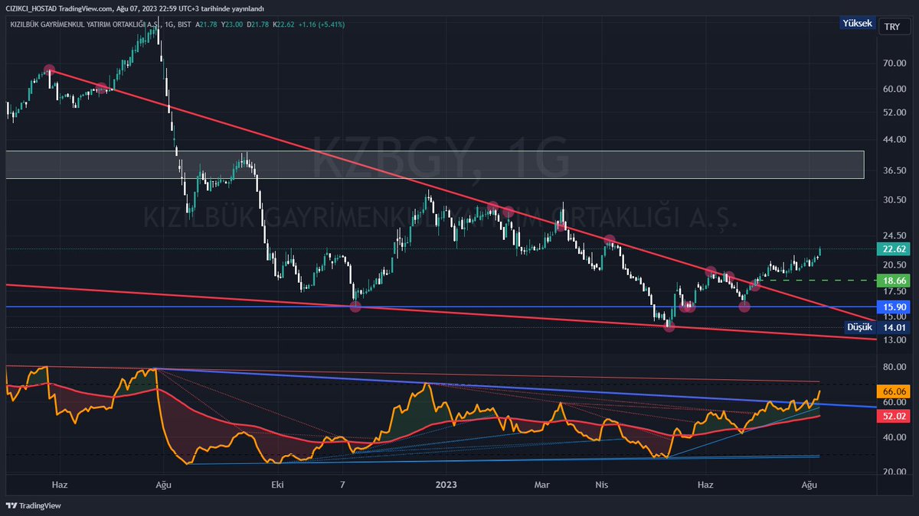Select the grey rectangle resistance zone

tap(434, 164)
